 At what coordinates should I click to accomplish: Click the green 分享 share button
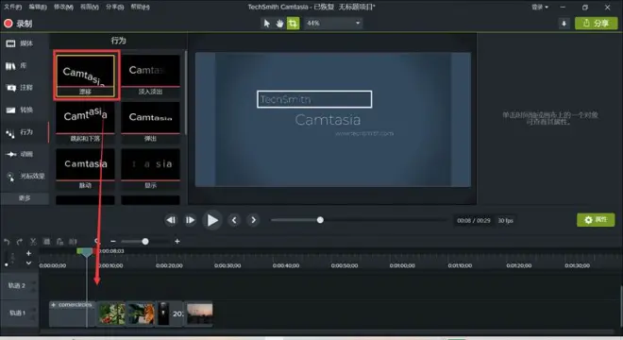click(x=596, y=24)
